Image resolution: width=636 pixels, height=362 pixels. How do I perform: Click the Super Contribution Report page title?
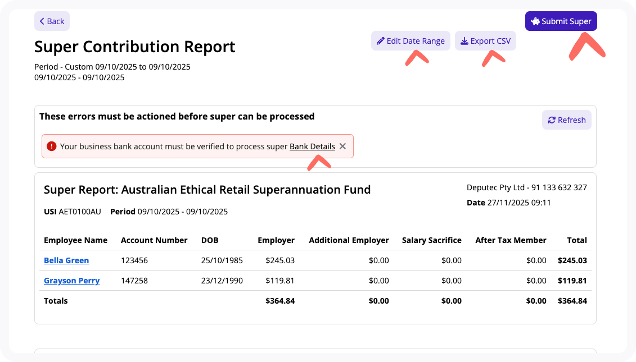pyautogui.click(x=135, y=47)
